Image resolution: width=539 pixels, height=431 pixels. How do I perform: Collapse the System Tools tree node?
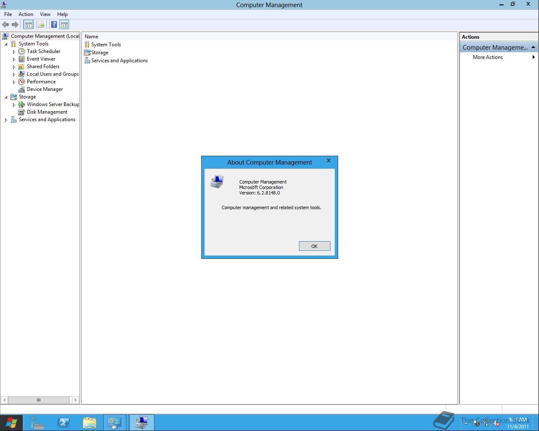coord(6,44)
